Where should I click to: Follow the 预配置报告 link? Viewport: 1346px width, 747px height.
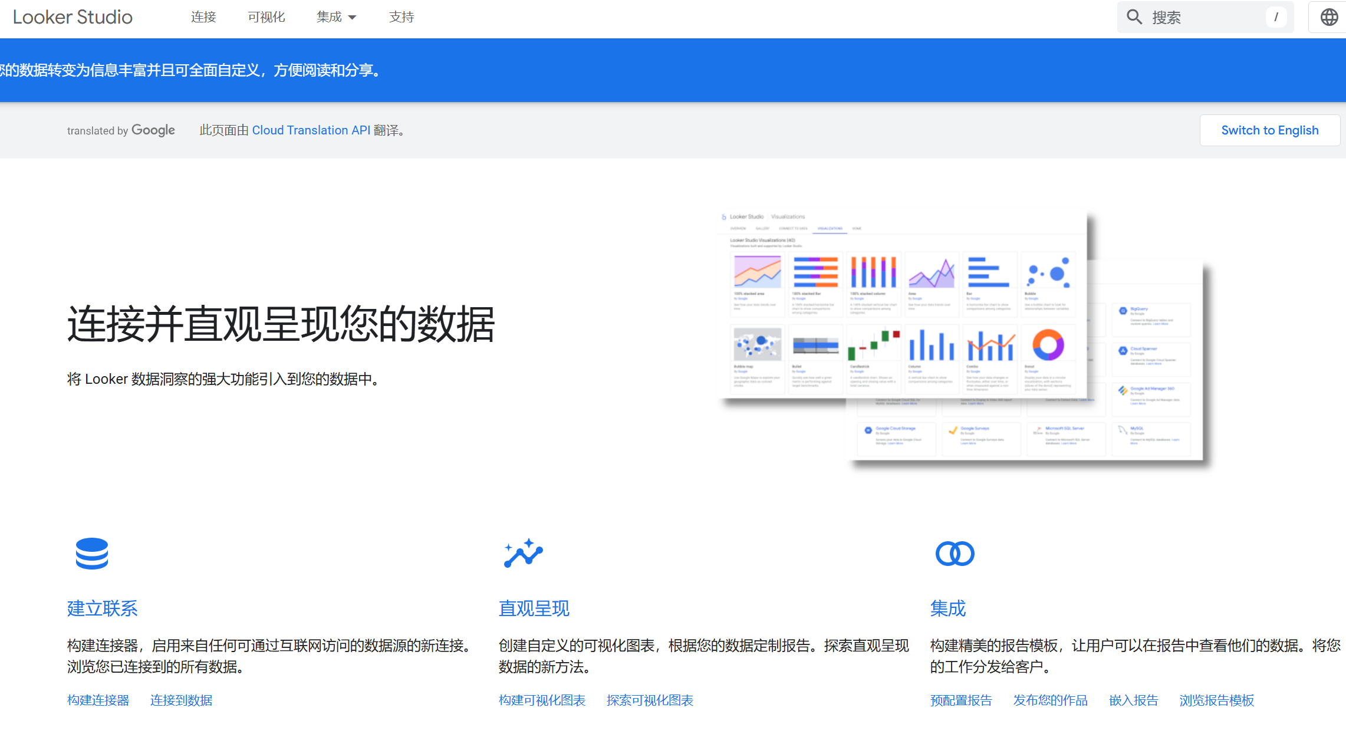[x=961, y=700]
